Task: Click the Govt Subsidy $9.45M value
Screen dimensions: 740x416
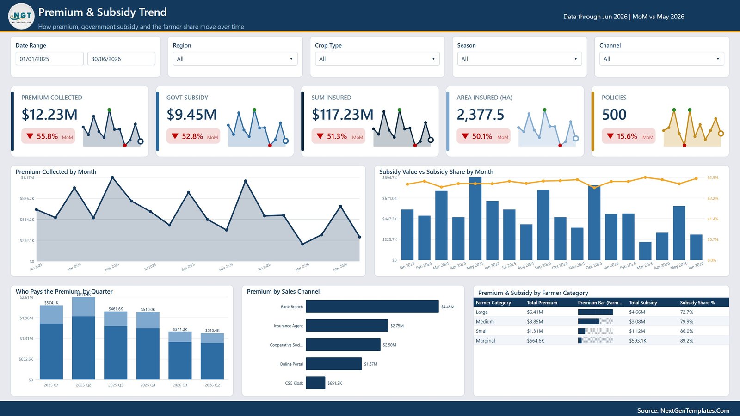Action: point(191,115)
